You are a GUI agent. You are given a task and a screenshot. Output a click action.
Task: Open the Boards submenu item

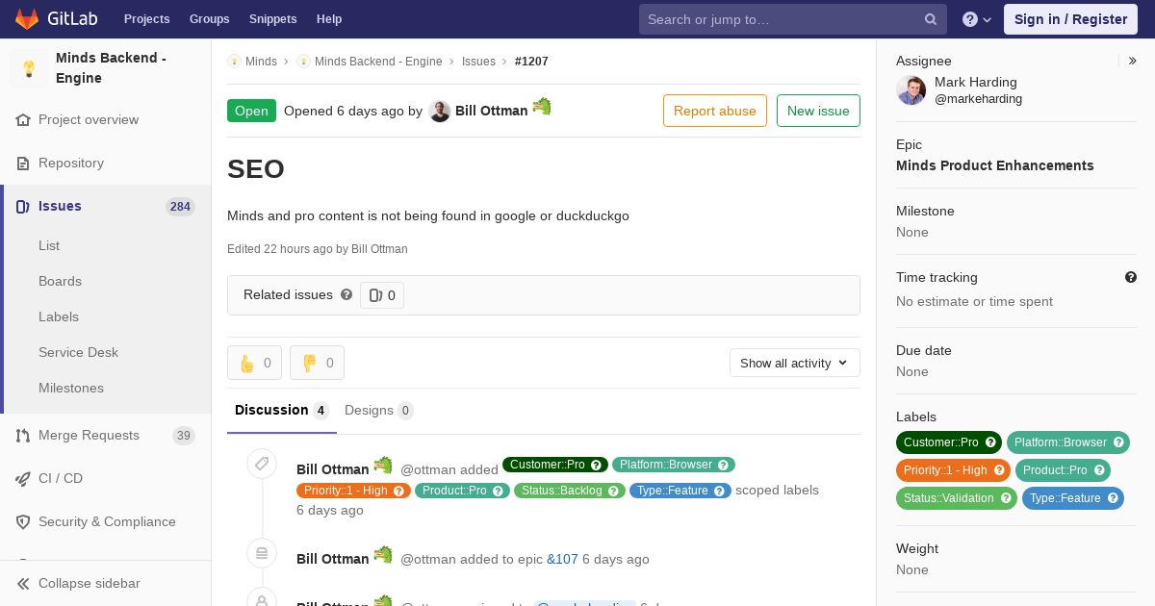point(60,282)
